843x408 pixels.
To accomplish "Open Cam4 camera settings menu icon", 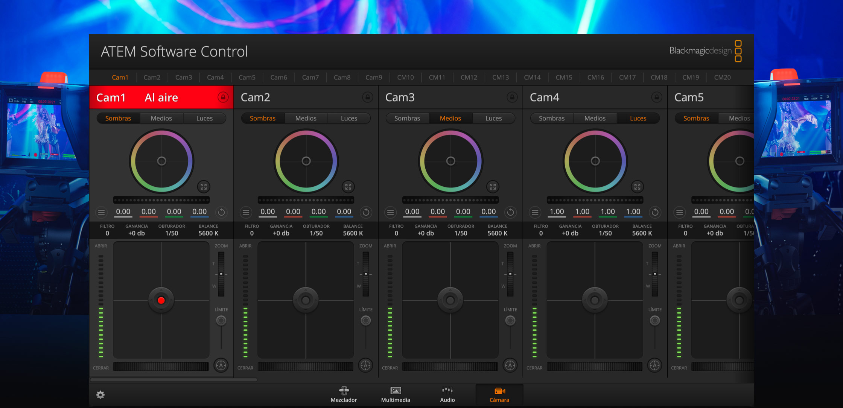I will coord(535,212).
